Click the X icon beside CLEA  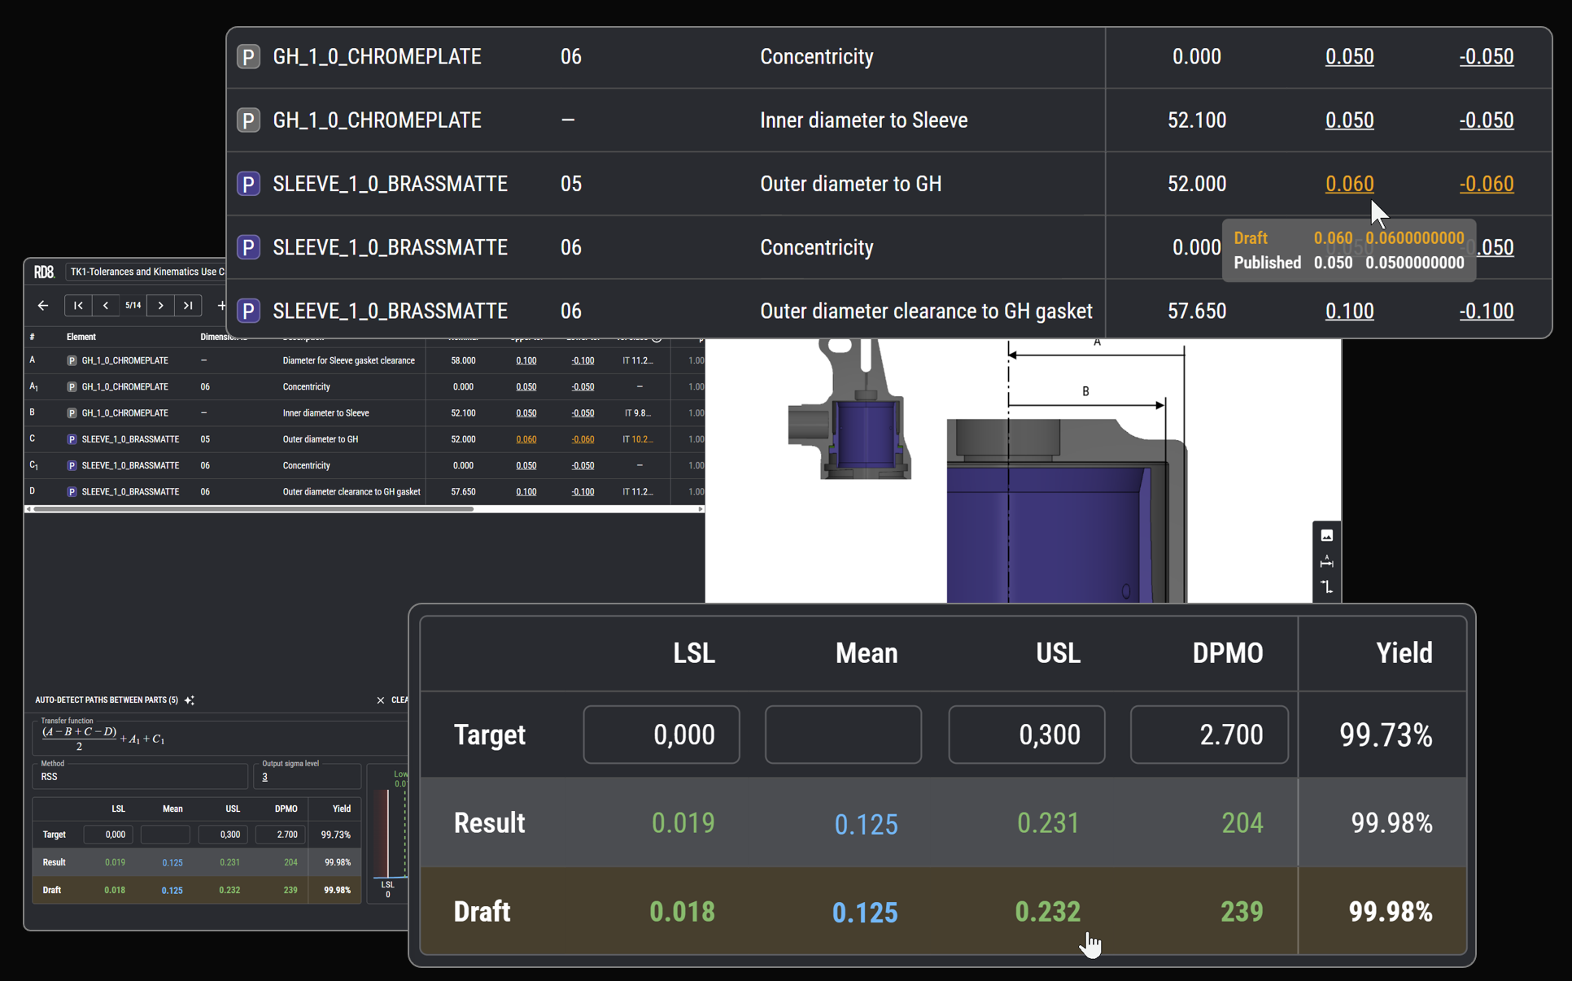380,700
